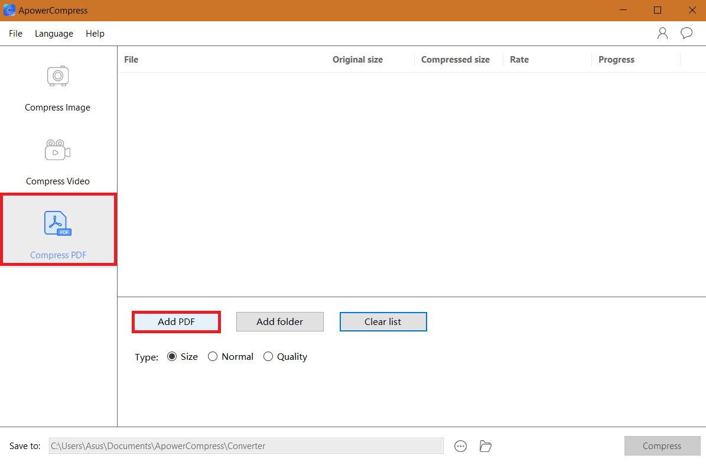Viewport: 706px width, 465px height.
Task: Open the user account panel
Action: [662, 33]
